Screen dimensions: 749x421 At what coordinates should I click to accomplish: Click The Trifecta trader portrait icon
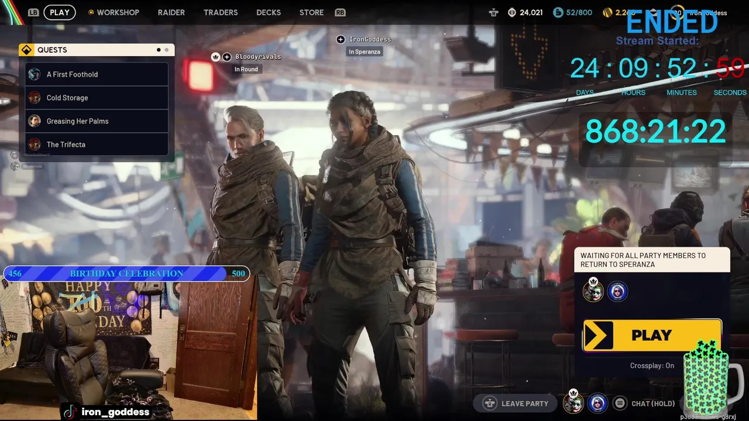(x=35, y=144)
